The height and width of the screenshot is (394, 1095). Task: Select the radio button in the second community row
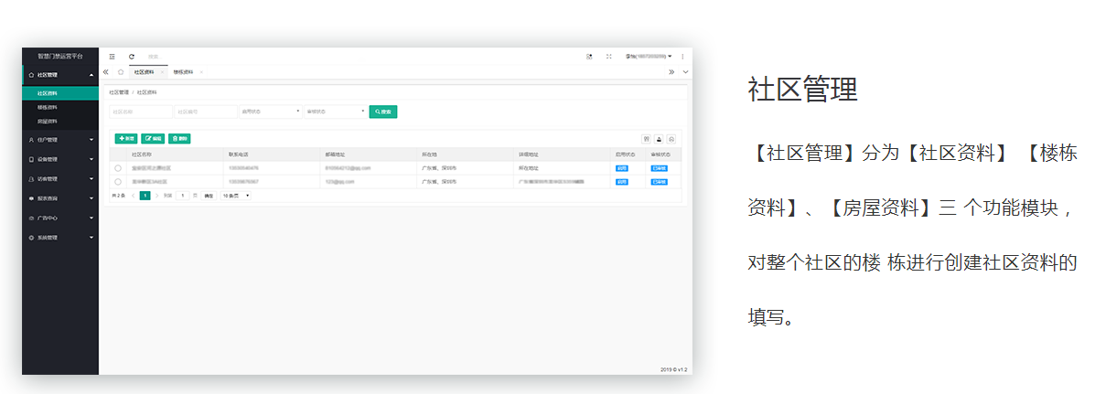tap(117, 181)
